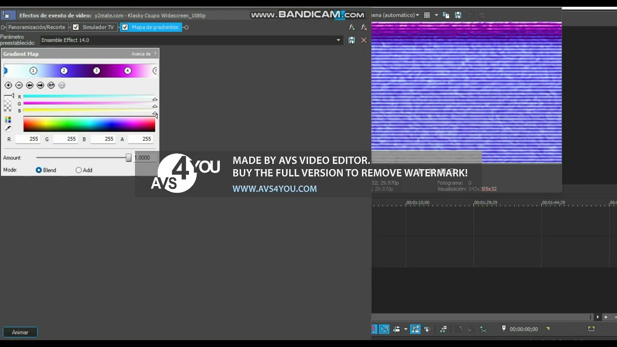Click the Amount slider handle
This screenshot has width=617, height=347.
[x=129, y=158]
